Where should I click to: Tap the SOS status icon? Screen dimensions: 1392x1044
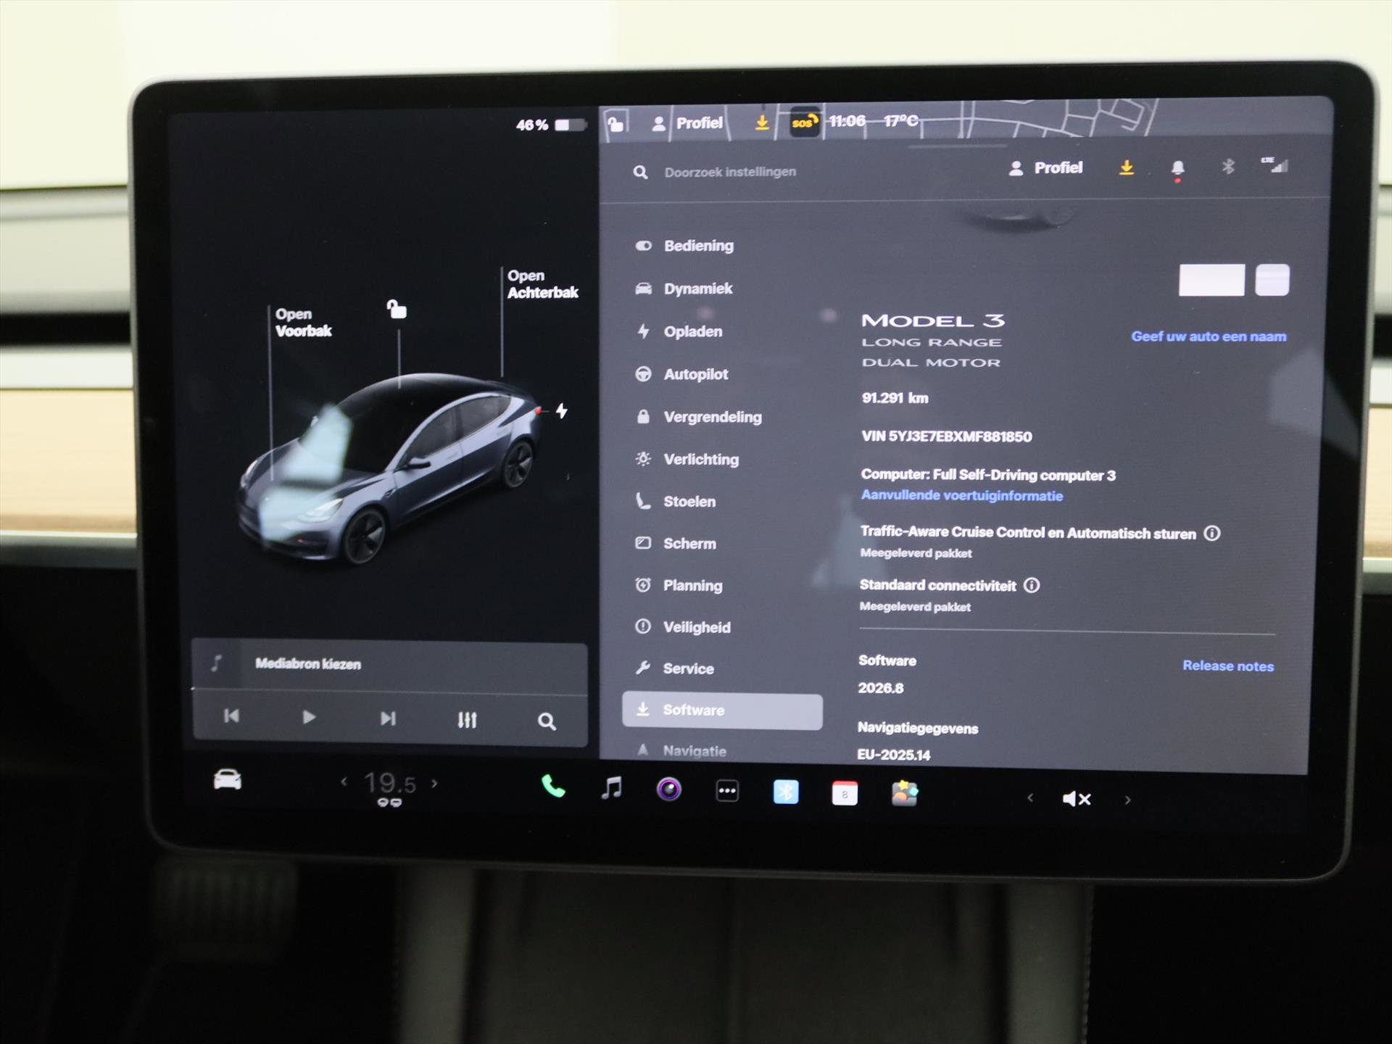pyautogui.click(x=804, y=122)
